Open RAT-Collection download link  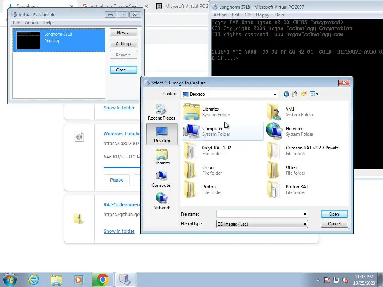(122, 204)
